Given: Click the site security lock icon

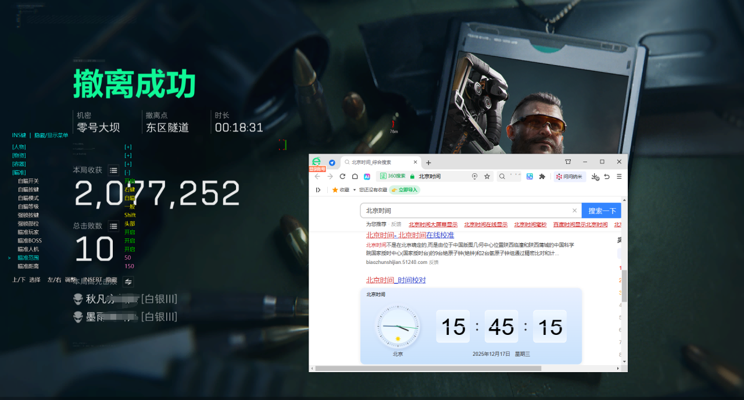Looking at the screenshot, I should (412, 175).
